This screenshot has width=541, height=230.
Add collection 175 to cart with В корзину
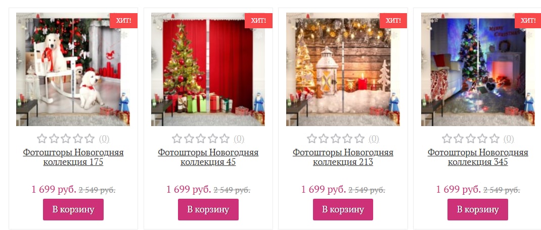point(73,209)
